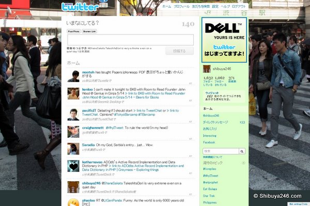Open kenloo username link
Screen dimensions: 310x206
click(x=87, y=89)
